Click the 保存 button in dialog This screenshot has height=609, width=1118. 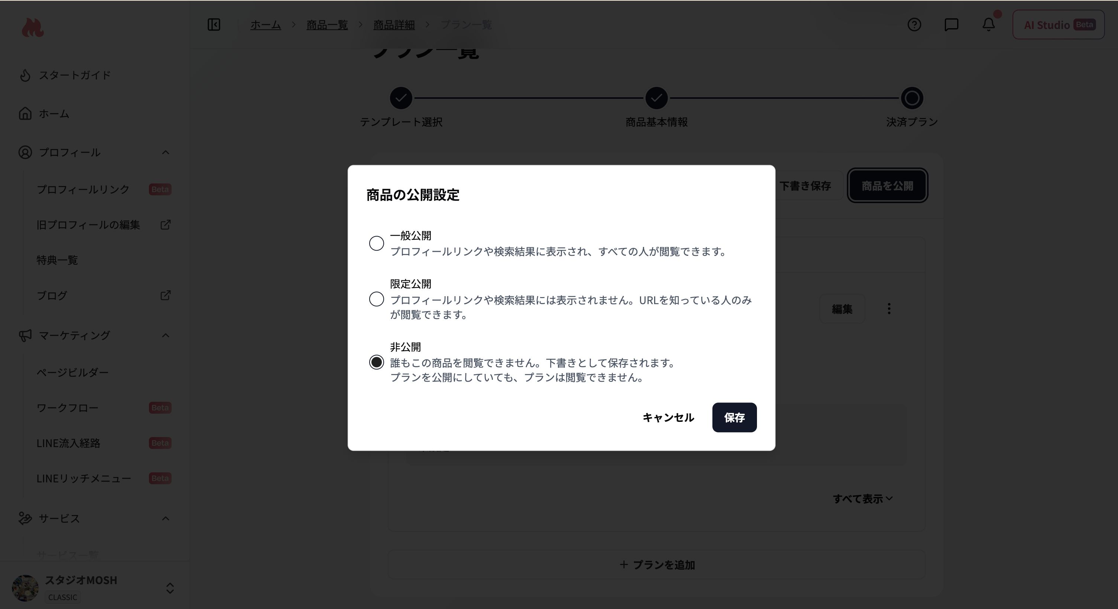click(734, 417)
